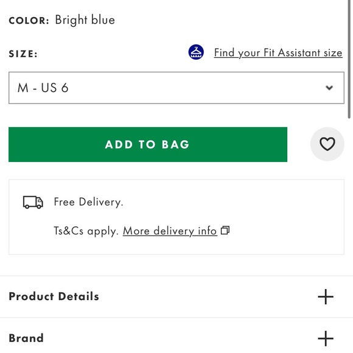
Task: Click the page scrollbar thumb
Action: (x=349, y=58)
